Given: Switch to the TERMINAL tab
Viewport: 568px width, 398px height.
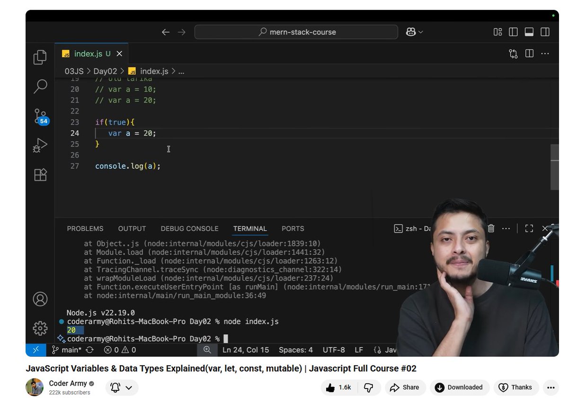Looking at the screenshot, I should [250, 228].
